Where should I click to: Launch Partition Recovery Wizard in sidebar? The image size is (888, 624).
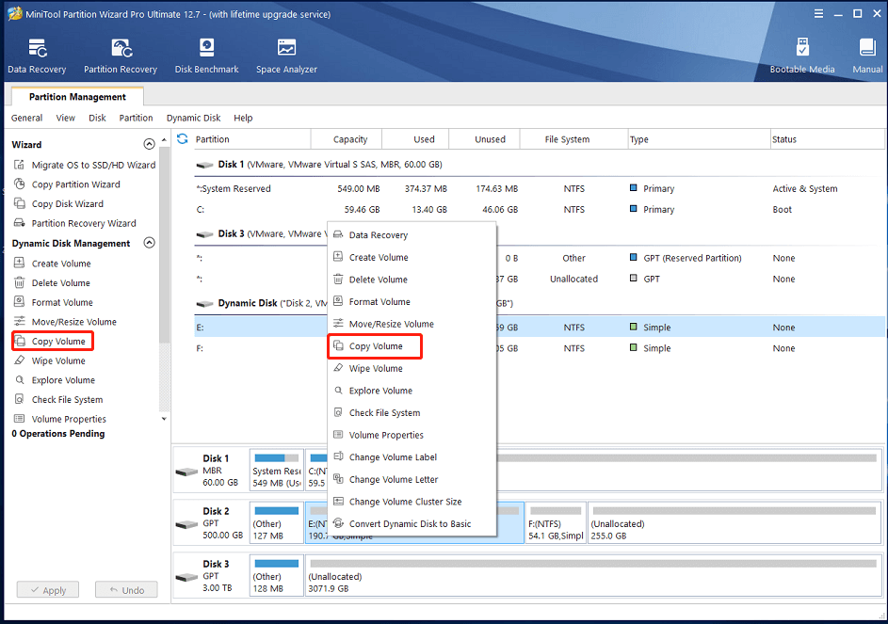coord(74,223)
